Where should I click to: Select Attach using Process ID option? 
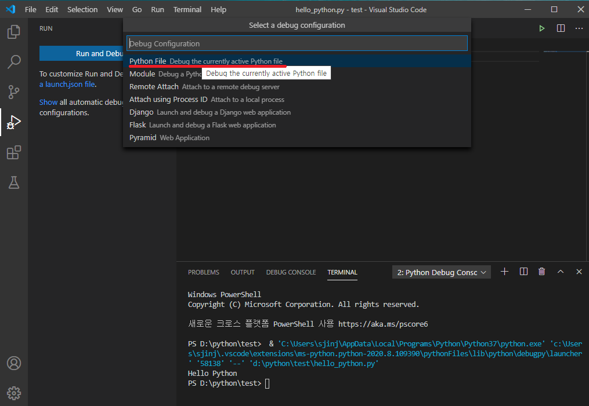point(297,100)
